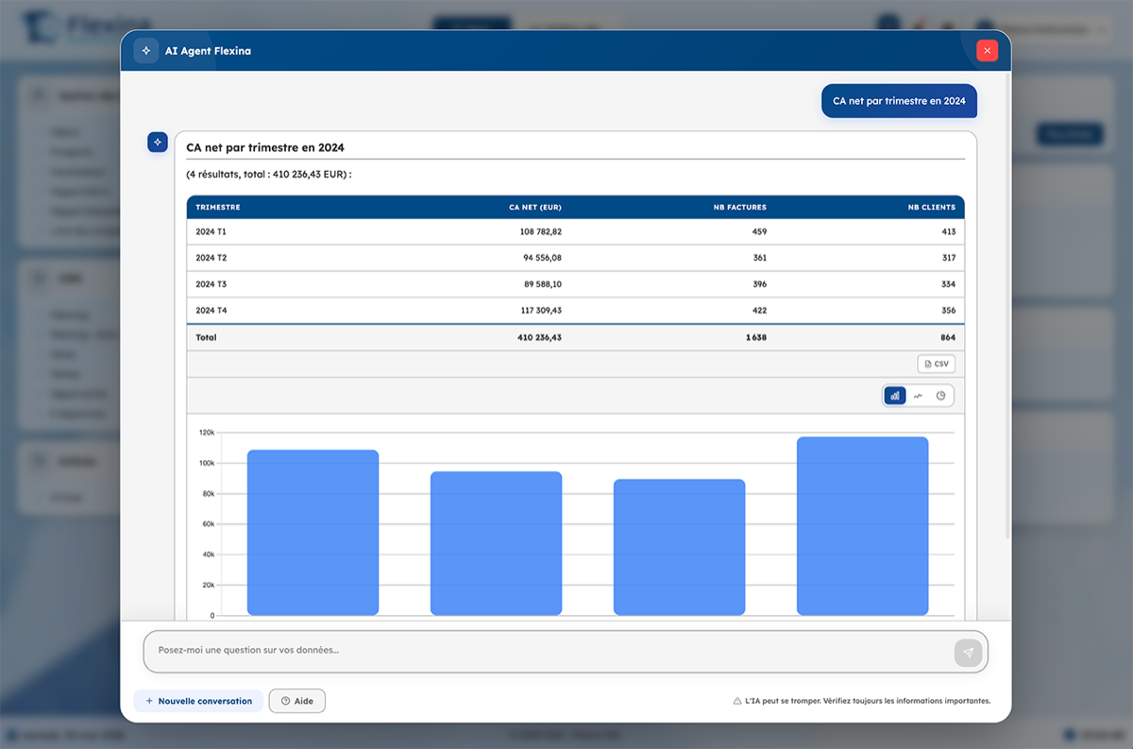Select the row label 2024 T1

[x=211, y=231]
